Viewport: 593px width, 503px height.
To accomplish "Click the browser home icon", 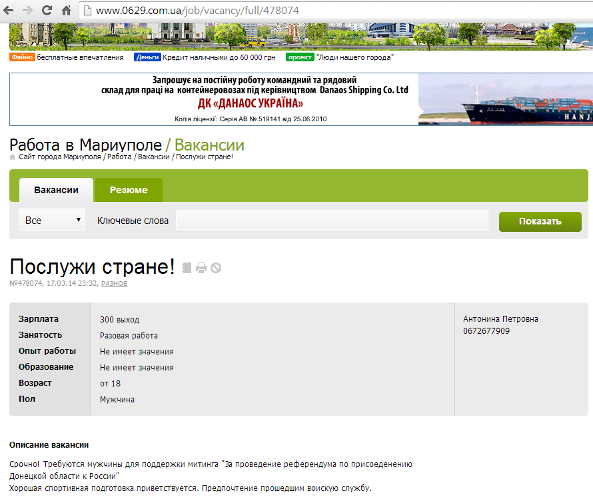I will click(65, 11).
